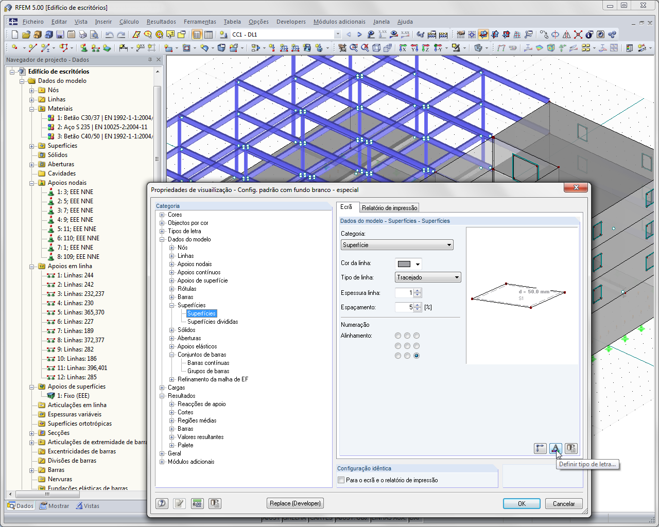
Task: Open the 'Cor da linha' color swatch
Action: click(408, 264)
